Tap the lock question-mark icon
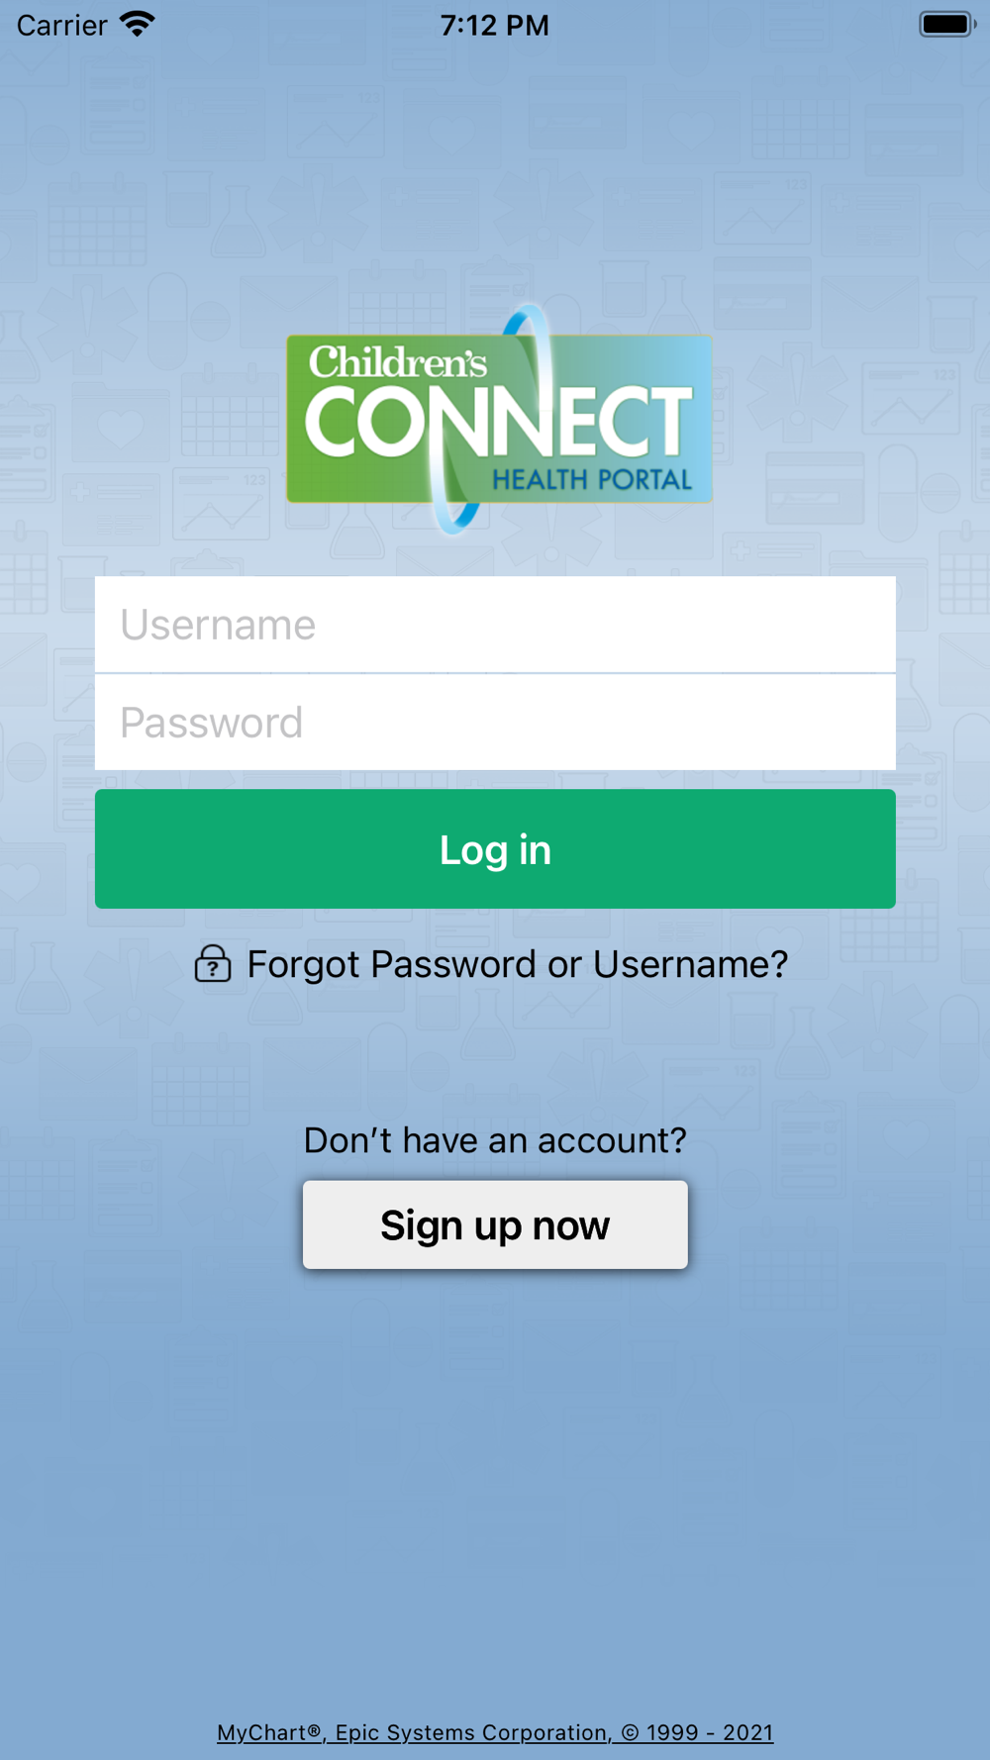Image resolution: width=990 pixels, height=1760 pixels. point(213,963)
